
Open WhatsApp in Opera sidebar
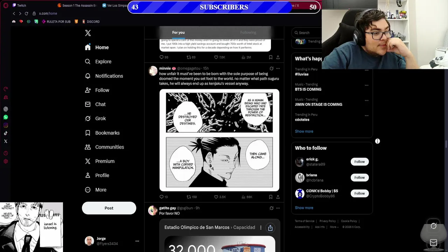[6, 117]
